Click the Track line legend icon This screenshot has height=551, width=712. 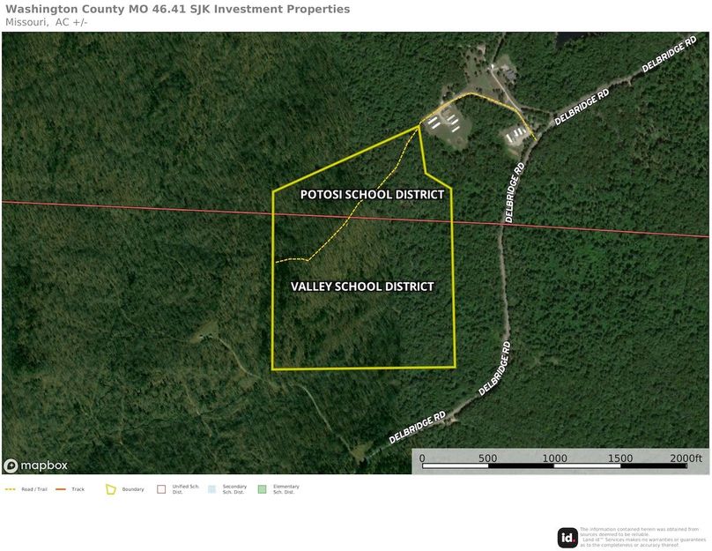61,489
